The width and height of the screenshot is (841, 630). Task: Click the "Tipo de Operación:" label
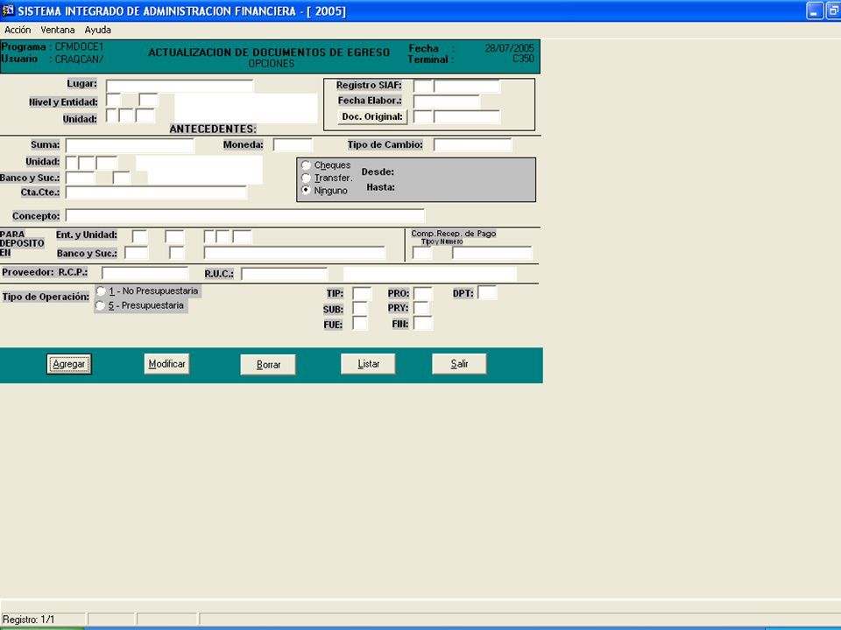pos(46,297)
